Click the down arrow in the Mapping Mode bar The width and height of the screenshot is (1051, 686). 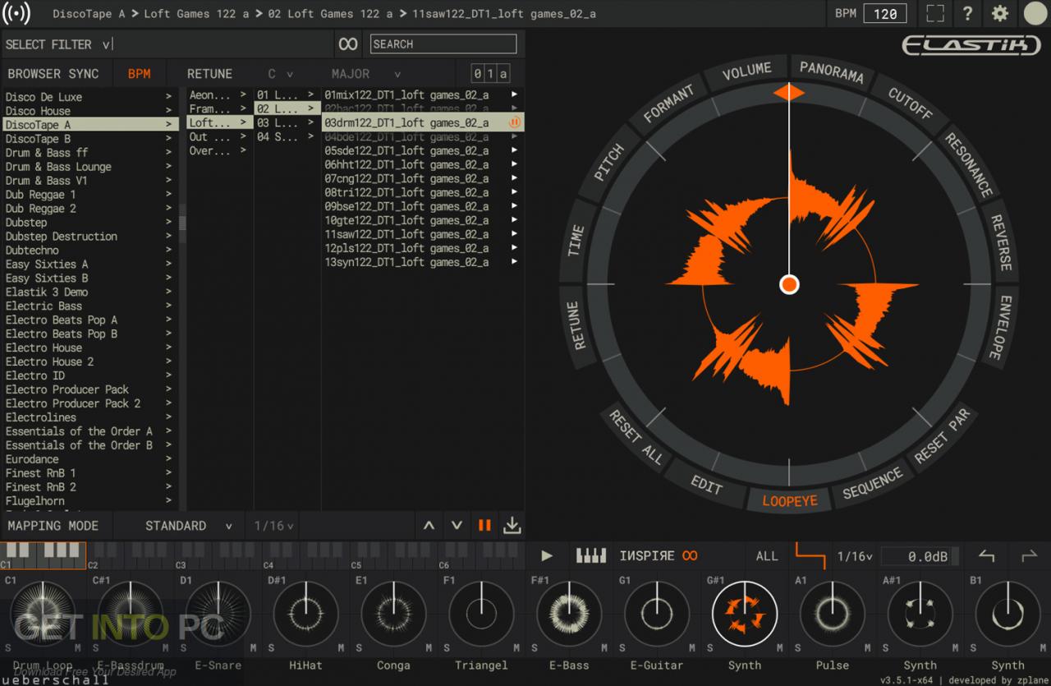pos(457,526)
